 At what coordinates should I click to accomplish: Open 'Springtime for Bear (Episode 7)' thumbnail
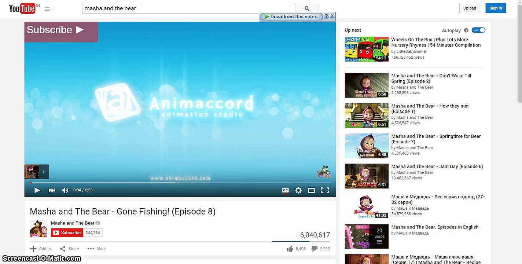pyautogui.click(x=367, y=146)
